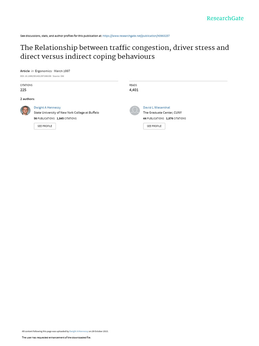Click the paper title heading
Viewport: 259px width, 346px height.
(124, 52)
